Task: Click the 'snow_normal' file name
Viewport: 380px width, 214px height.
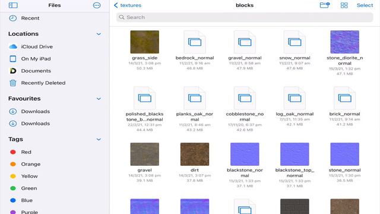Action: 294,58
